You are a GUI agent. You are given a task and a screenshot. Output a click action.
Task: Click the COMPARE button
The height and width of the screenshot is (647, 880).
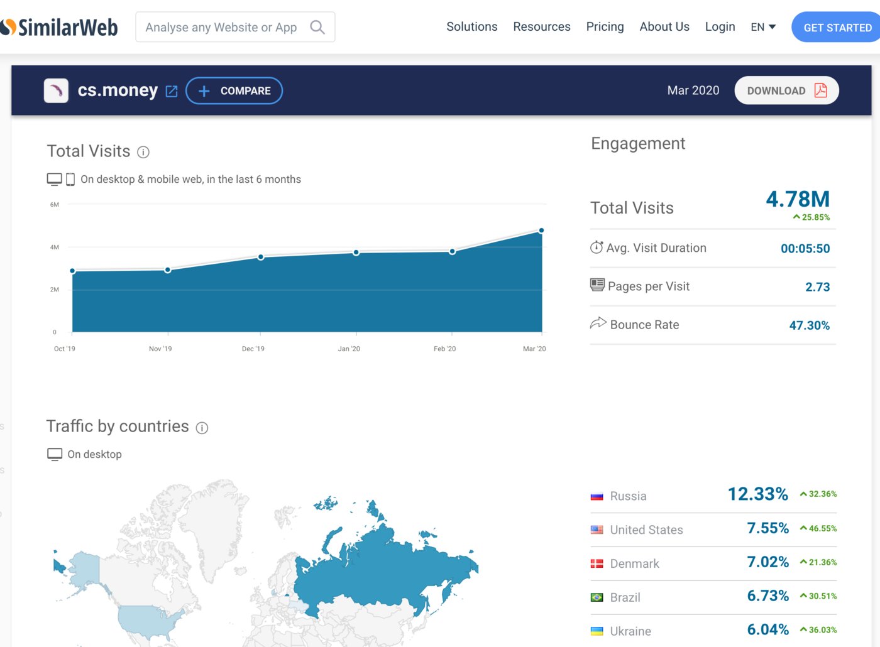point(234,90)
